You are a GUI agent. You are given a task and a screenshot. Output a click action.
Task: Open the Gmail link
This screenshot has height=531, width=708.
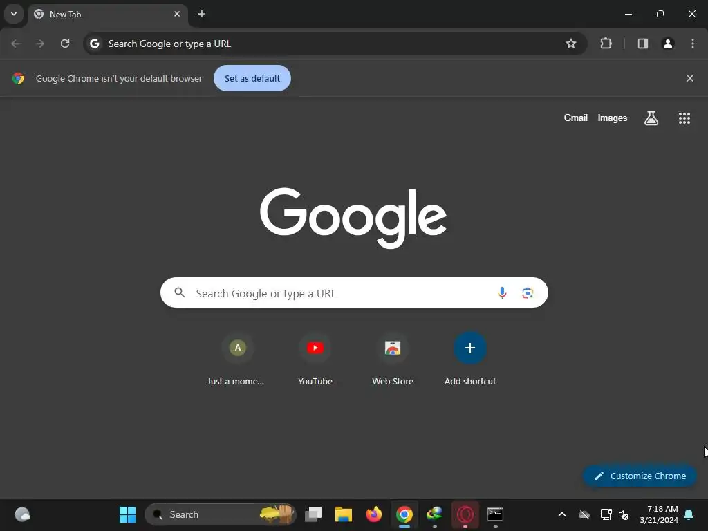575,118
